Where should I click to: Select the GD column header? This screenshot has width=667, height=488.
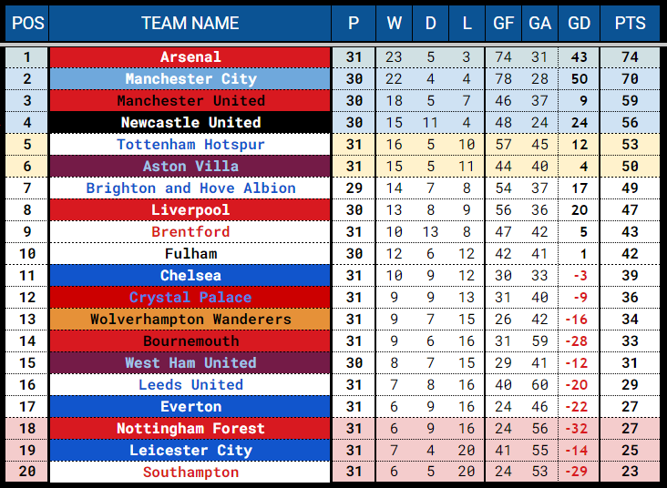pos(579,24)
